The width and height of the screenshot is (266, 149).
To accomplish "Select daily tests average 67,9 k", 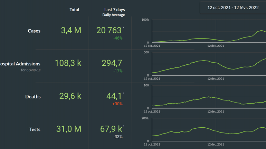I will (x=109, y=129).
